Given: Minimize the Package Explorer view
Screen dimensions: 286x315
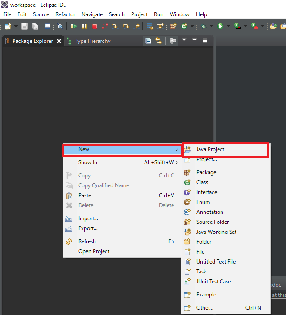Looking at the screenshot, I should point(194,40).
